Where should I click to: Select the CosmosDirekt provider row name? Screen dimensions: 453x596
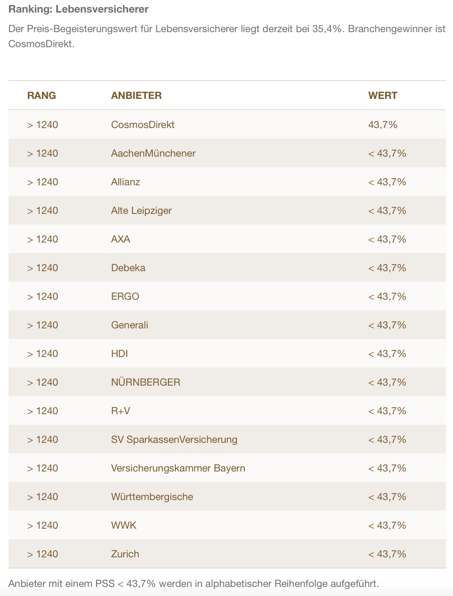[143, 125]
